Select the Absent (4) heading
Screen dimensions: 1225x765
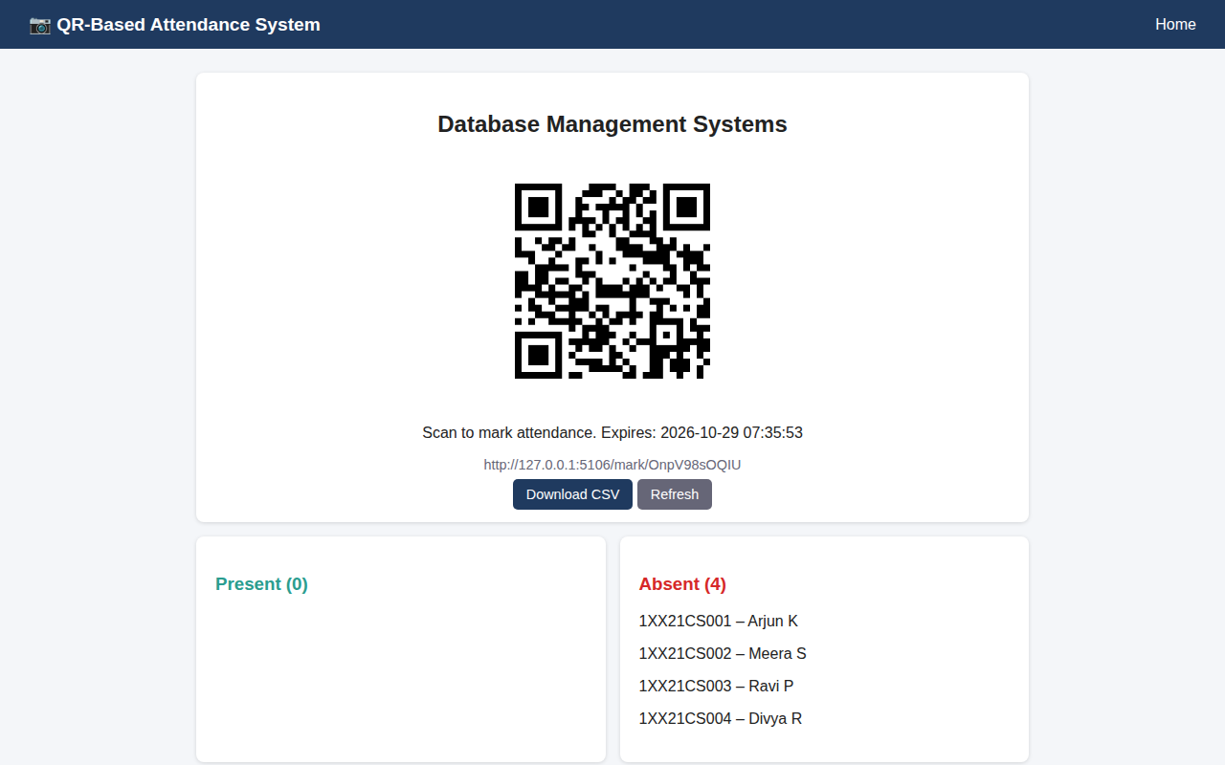click(682, 584)
